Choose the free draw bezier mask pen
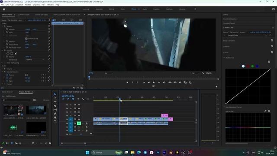 (x=16, y=53)
